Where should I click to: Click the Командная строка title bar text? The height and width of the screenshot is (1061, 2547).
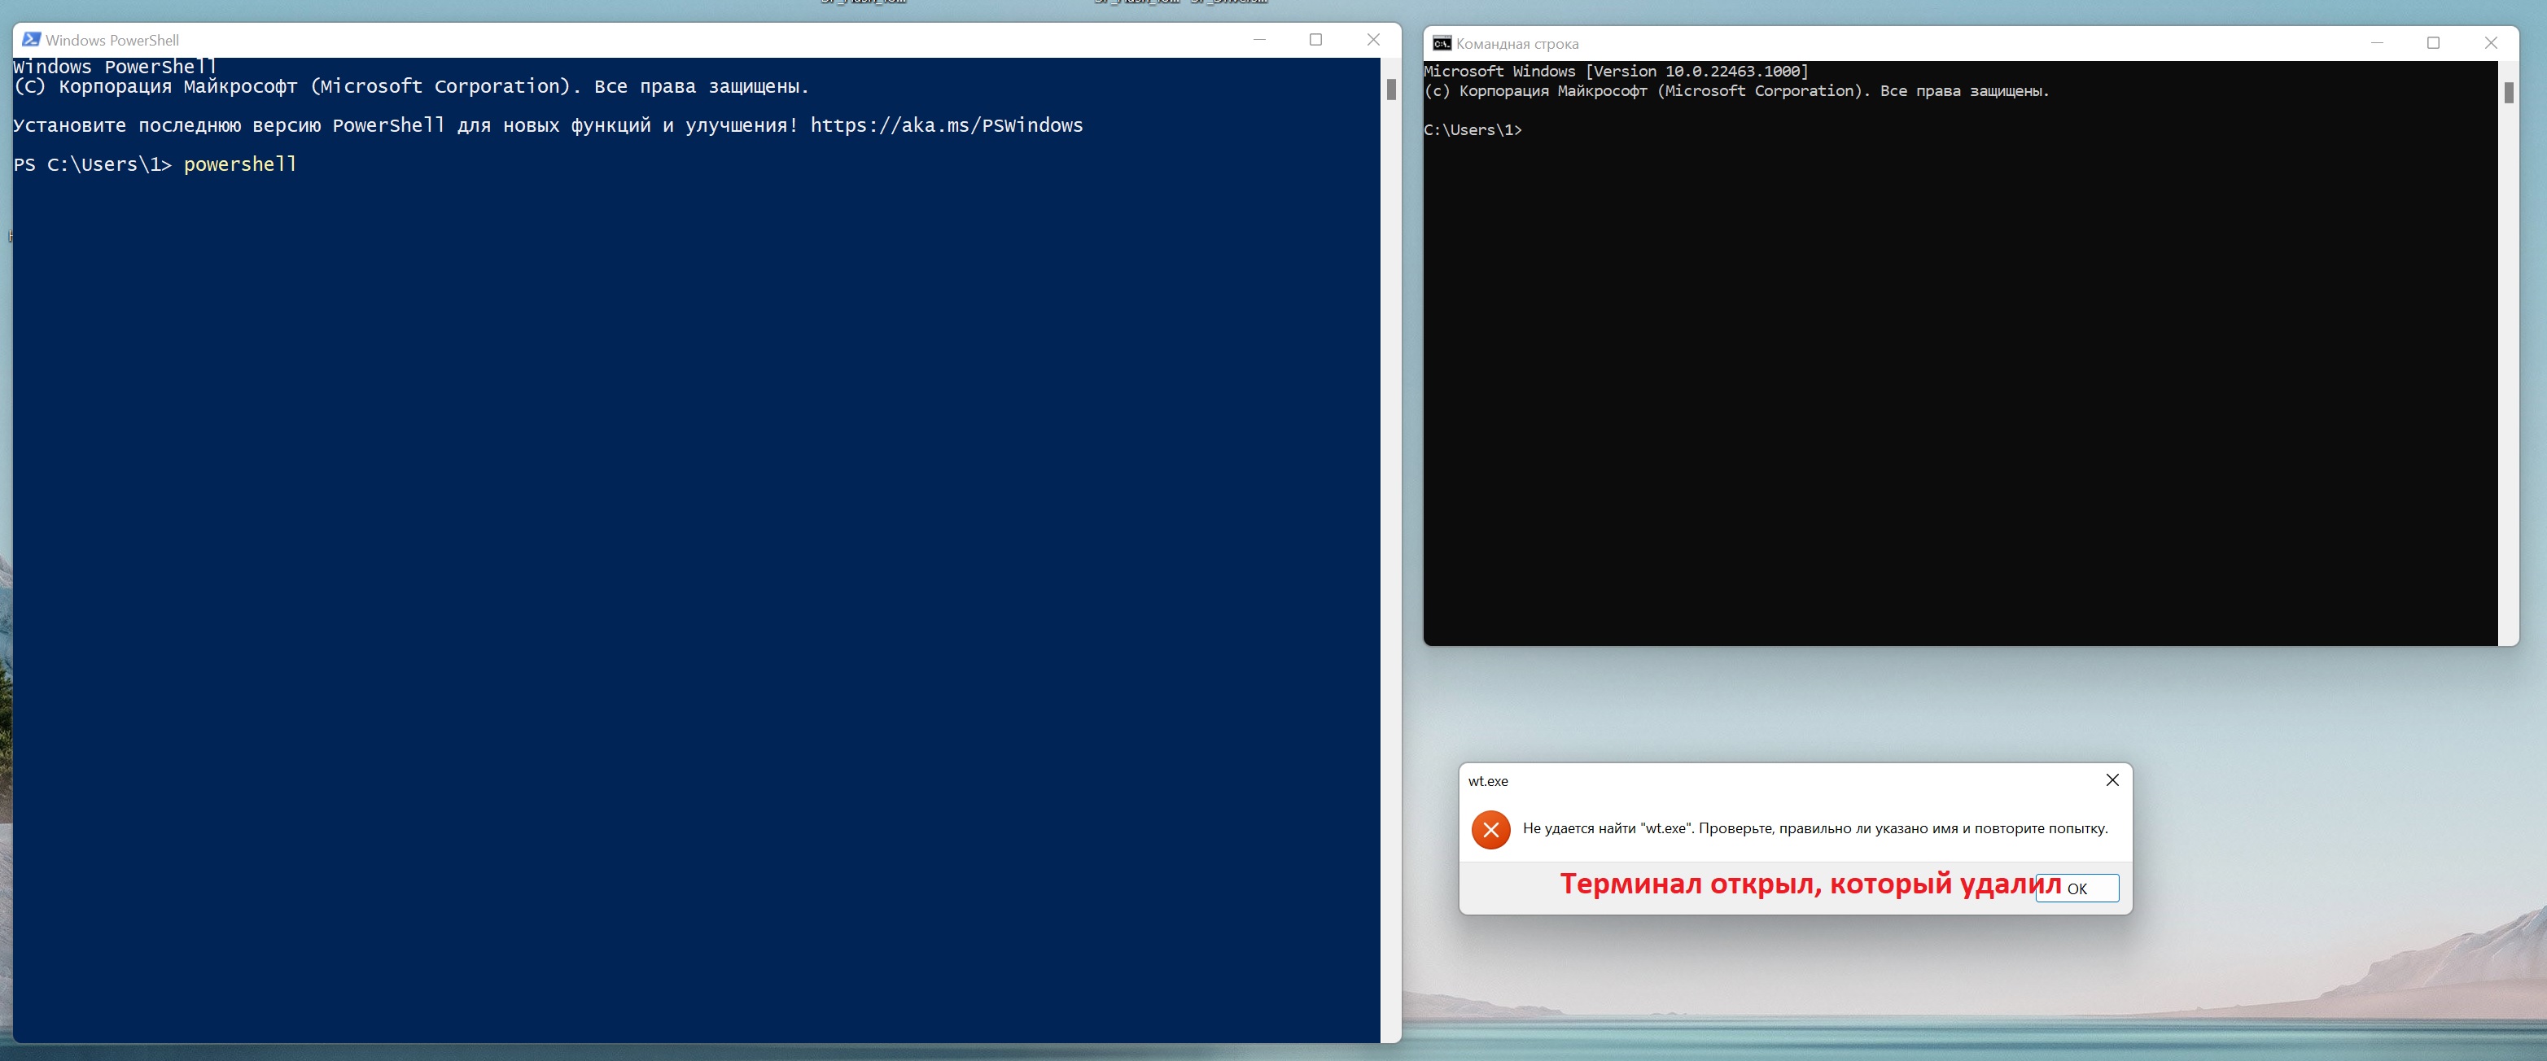point(1516,45)
